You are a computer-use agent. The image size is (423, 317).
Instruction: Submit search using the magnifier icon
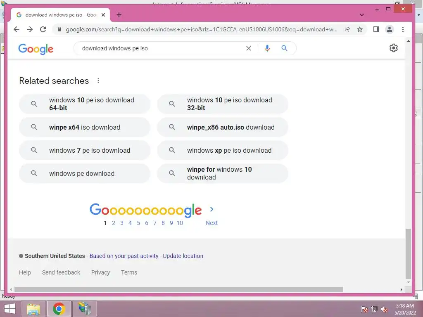284,48
